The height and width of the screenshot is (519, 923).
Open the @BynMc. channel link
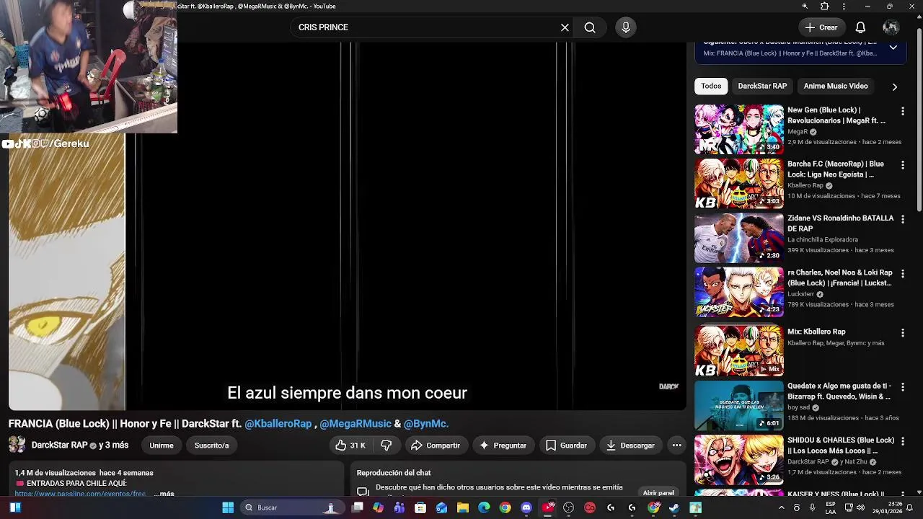[426, 424]
